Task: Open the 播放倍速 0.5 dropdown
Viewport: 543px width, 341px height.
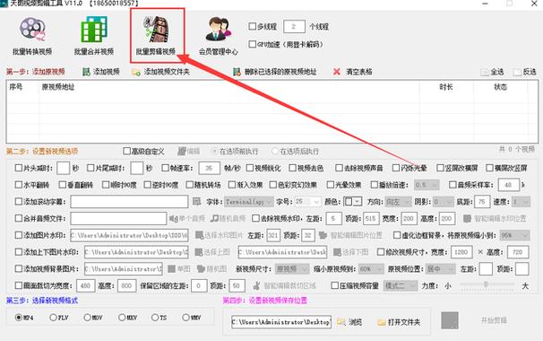Action: [427, 185]
